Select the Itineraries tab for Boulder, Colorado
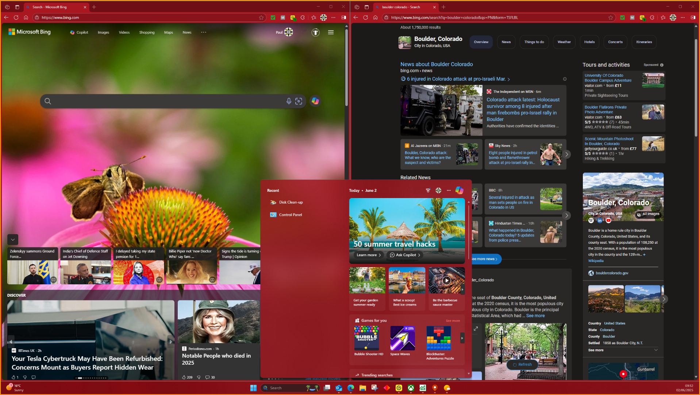This screenshot has height=395, width=700. (x=644, y=42)
